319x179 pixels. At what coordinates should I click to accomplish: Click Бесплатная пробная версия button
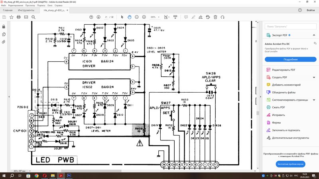pos(291,164)
